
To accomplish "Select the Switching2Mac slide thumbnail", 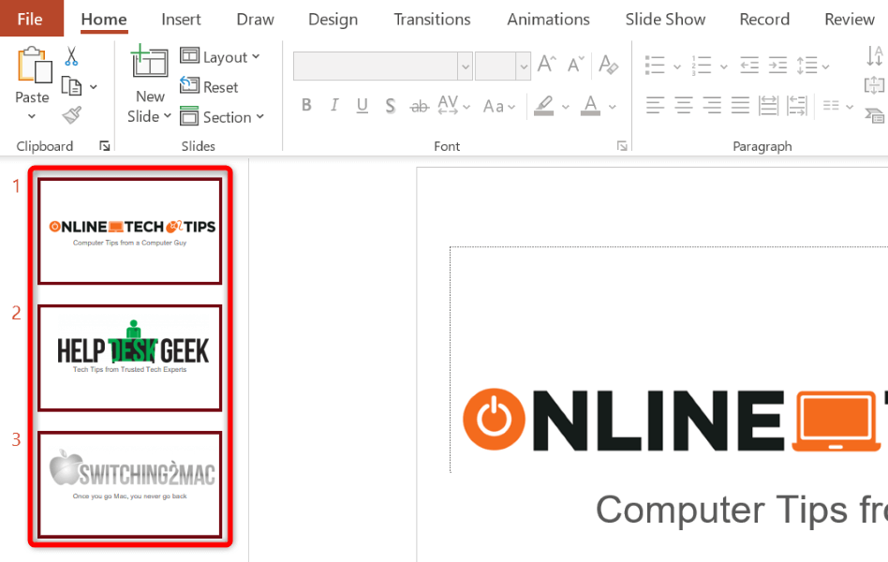I will 129,485.
